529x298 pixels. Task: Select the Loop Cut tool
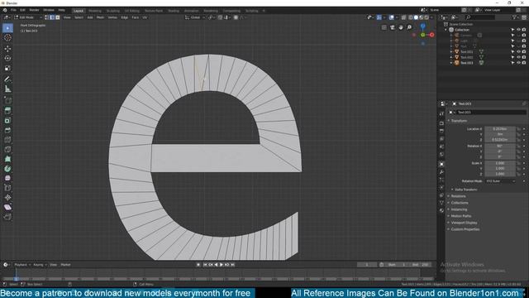[x=7, y=140]
